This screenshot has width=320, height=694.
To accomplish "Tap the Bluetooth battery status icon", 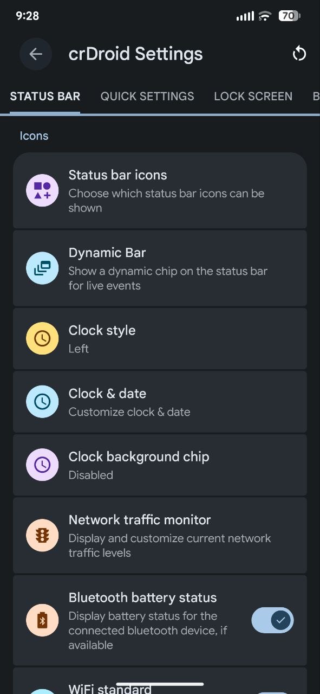I will tap(42, 620).
